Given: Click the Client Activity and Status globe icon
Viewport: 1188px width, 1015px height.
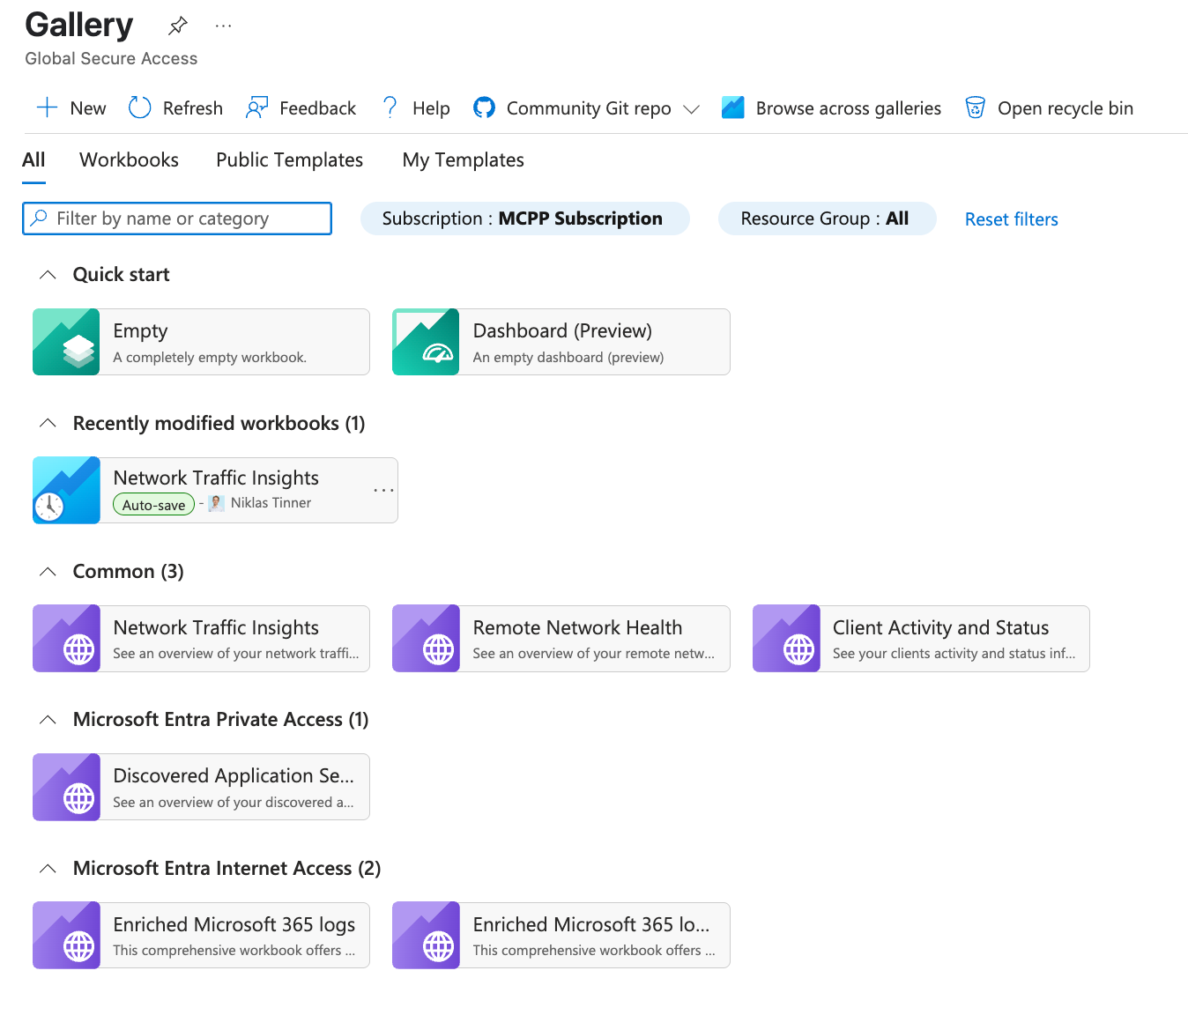Looking at the screenshot, I should pyautogui.click(x=786, y=639).
